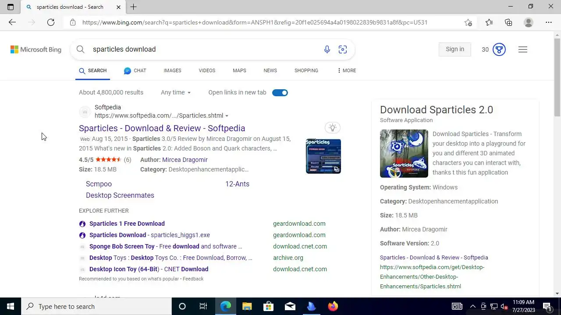Add this page to favorites
Image resolution: width=561 pixels, height=315 pixels.
click(468, 22)
